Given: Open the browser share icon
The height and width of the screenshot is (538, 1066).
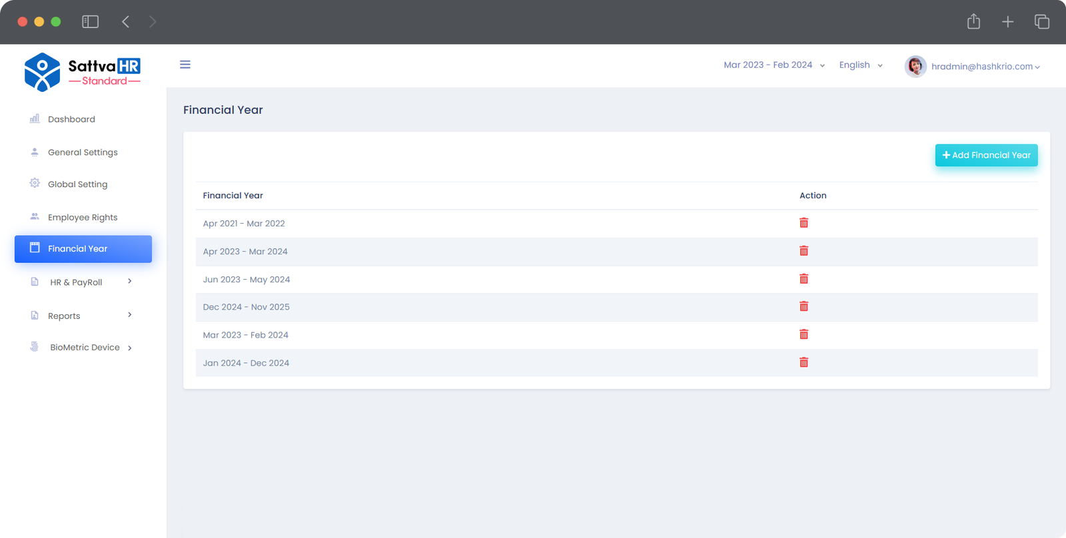Looking at the screenshot, I should tap(973, 22).
